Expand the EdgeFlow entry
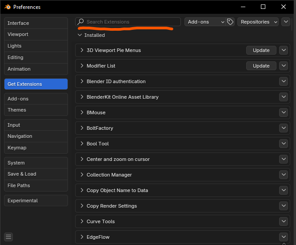 82,237
